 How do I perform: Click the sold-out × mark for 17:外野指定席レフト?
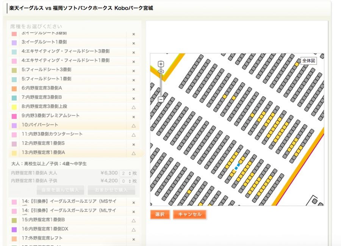pos(134,240)
